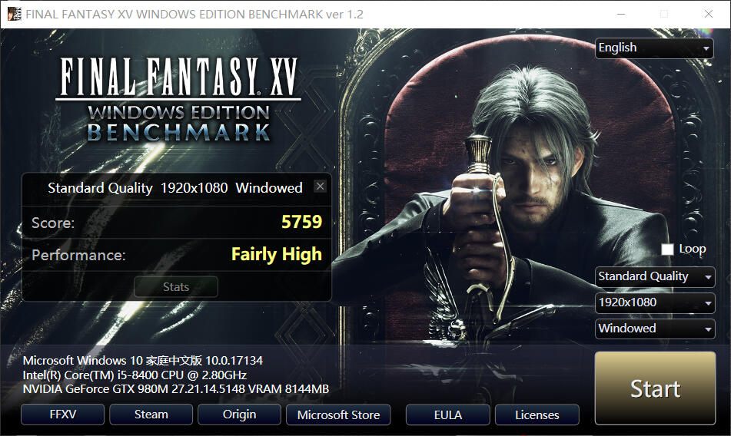Minimize the benchmark window
731x436 pixels.
621,14
